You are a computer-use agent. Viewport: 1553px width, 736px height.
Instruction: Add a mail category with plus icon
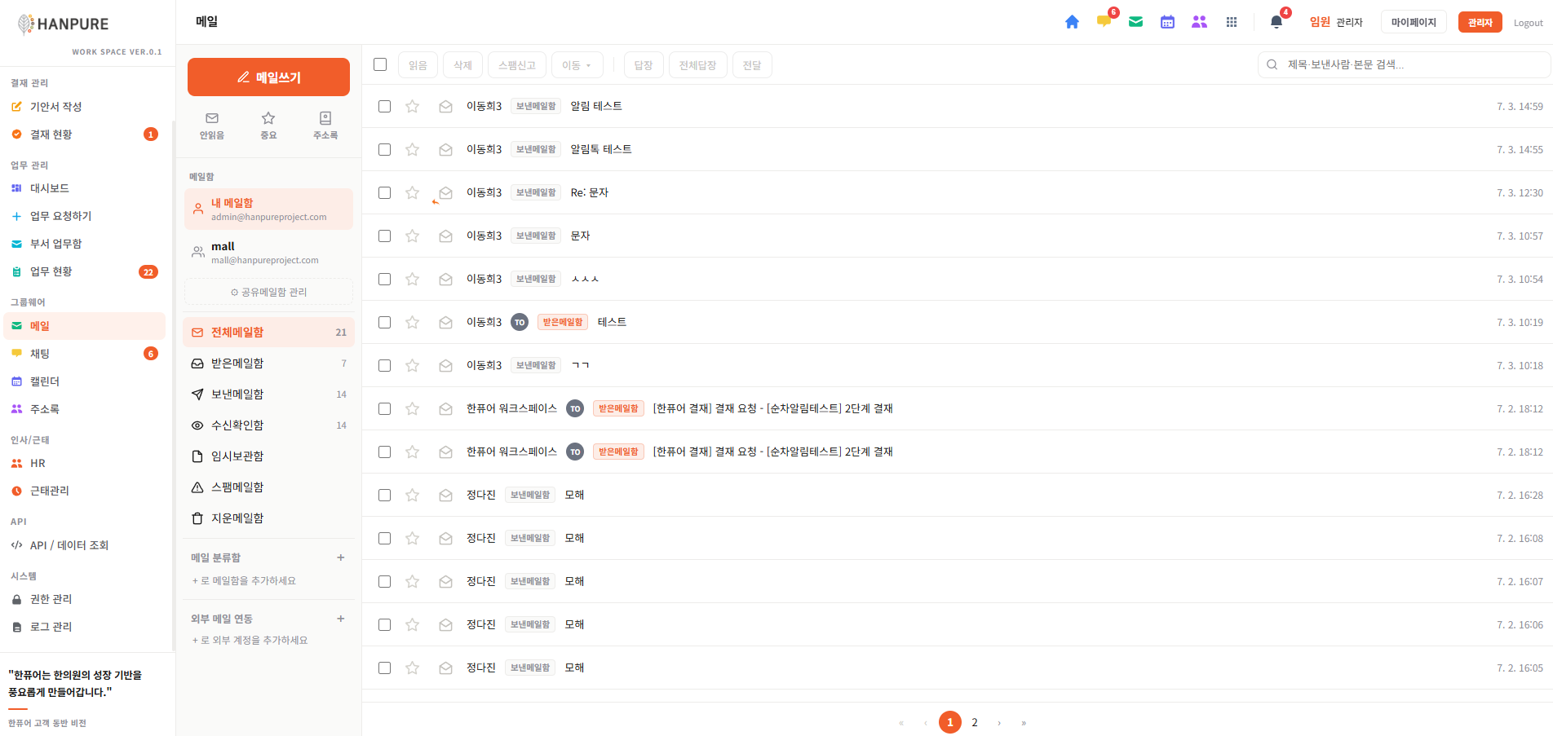click(x=341, y=558)
